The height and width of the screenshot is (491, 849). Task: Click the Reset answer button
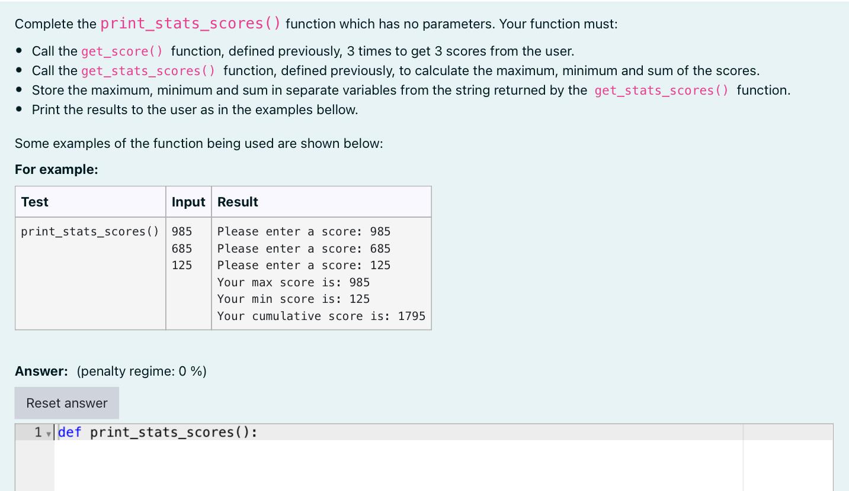click(x=66, y=403)
